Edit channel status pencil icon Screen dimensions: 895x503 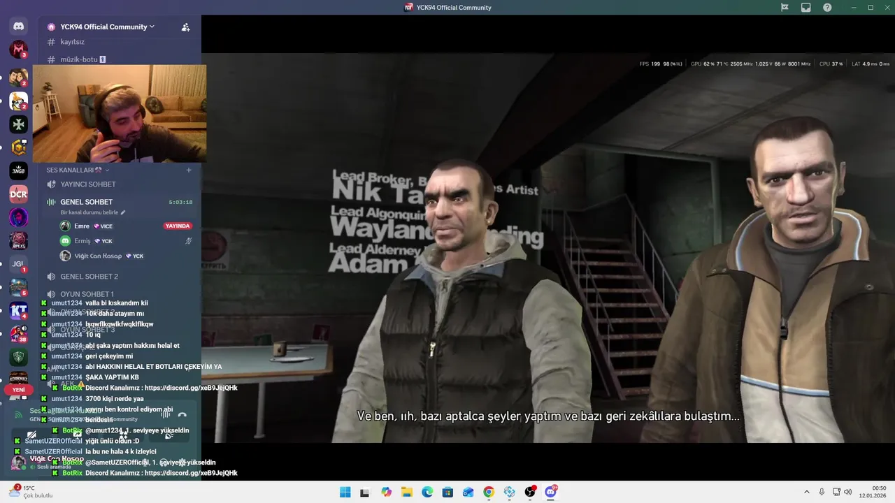[123, 212]
